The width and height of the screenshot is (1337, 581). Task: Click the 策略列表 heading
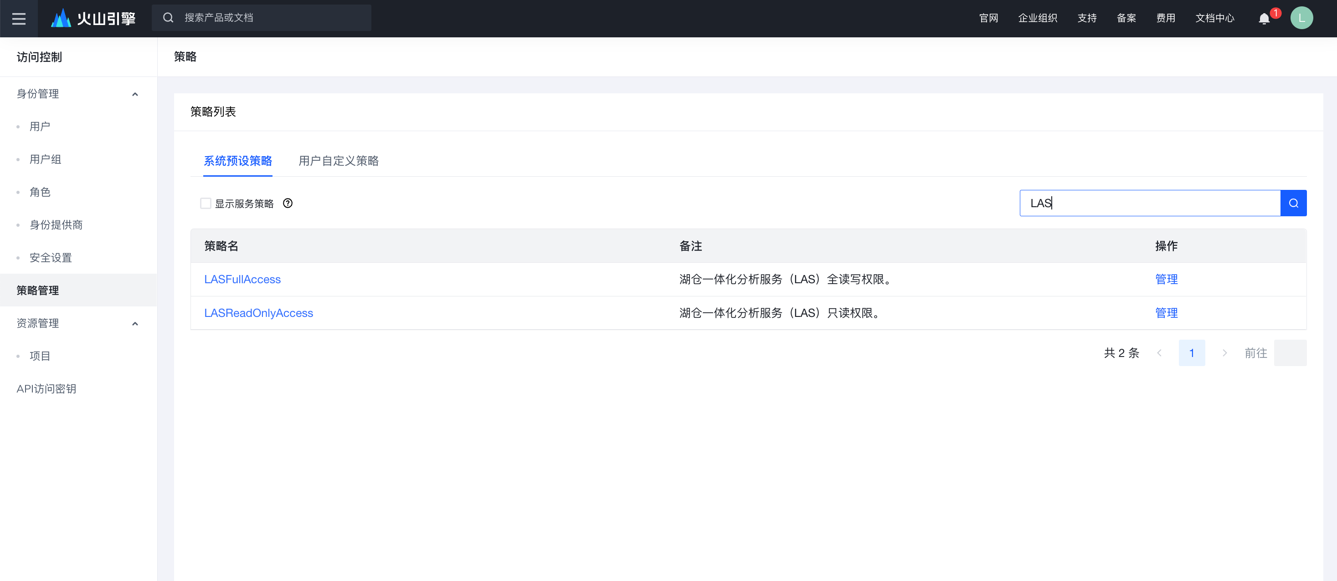coord(213,112)
